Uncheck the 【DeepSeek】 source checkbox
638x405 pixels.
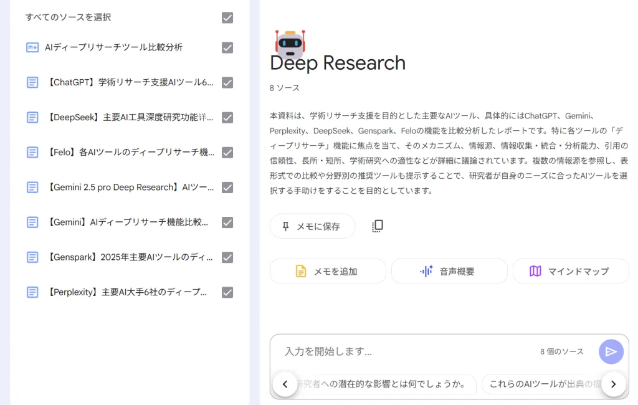[x=227, y=118]
